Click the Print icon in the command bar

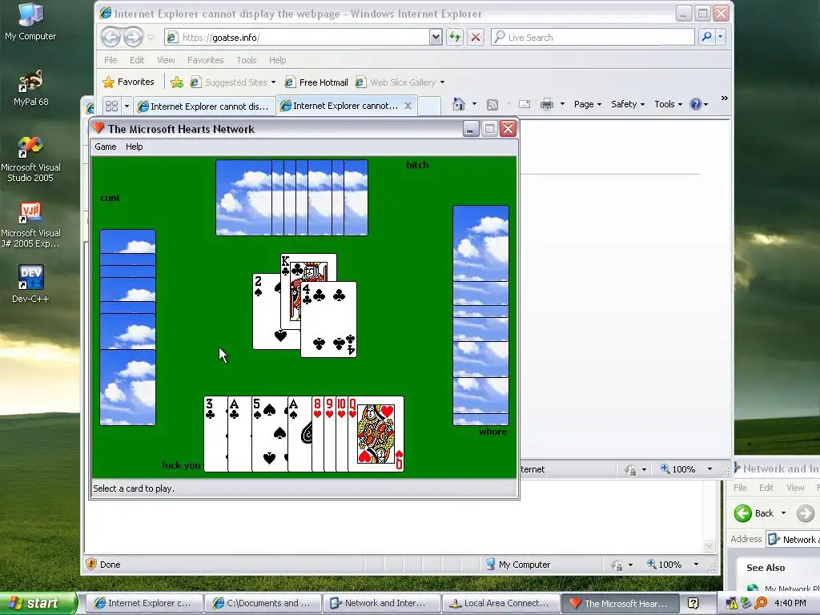pyautogui.click(x=547, y=104)
